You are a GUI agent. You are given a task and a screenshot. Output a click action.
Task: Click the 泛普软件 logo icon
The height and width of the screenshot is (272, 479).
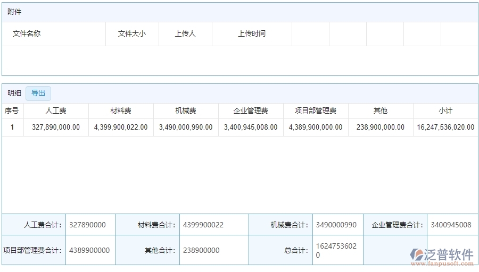tap(418, 255)
